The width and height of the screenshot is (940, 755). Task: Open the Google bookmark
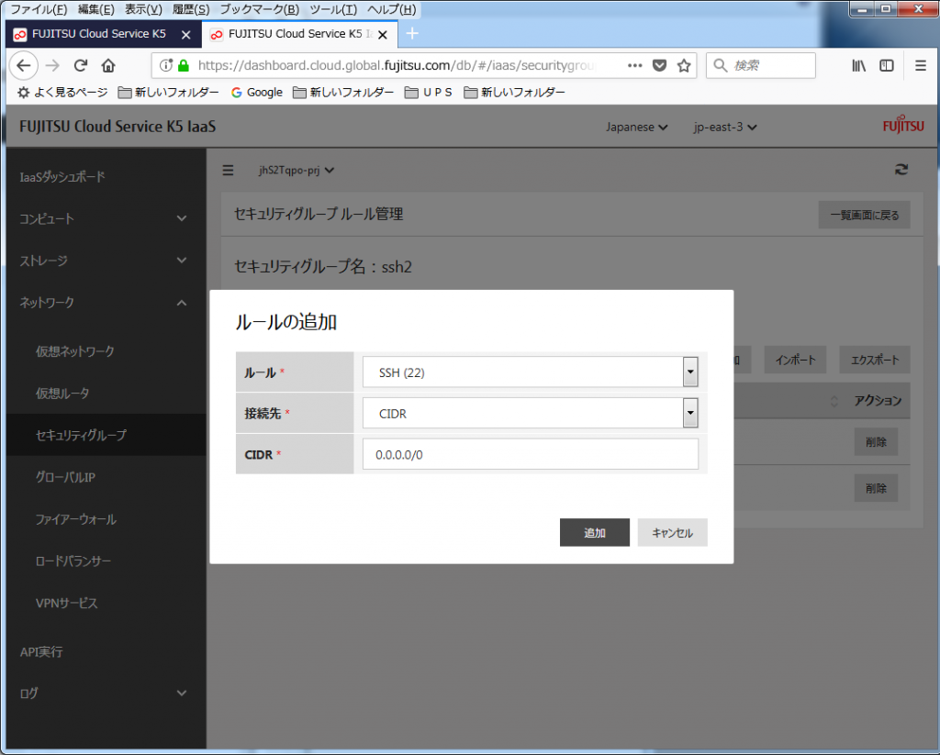pos(257,93)
